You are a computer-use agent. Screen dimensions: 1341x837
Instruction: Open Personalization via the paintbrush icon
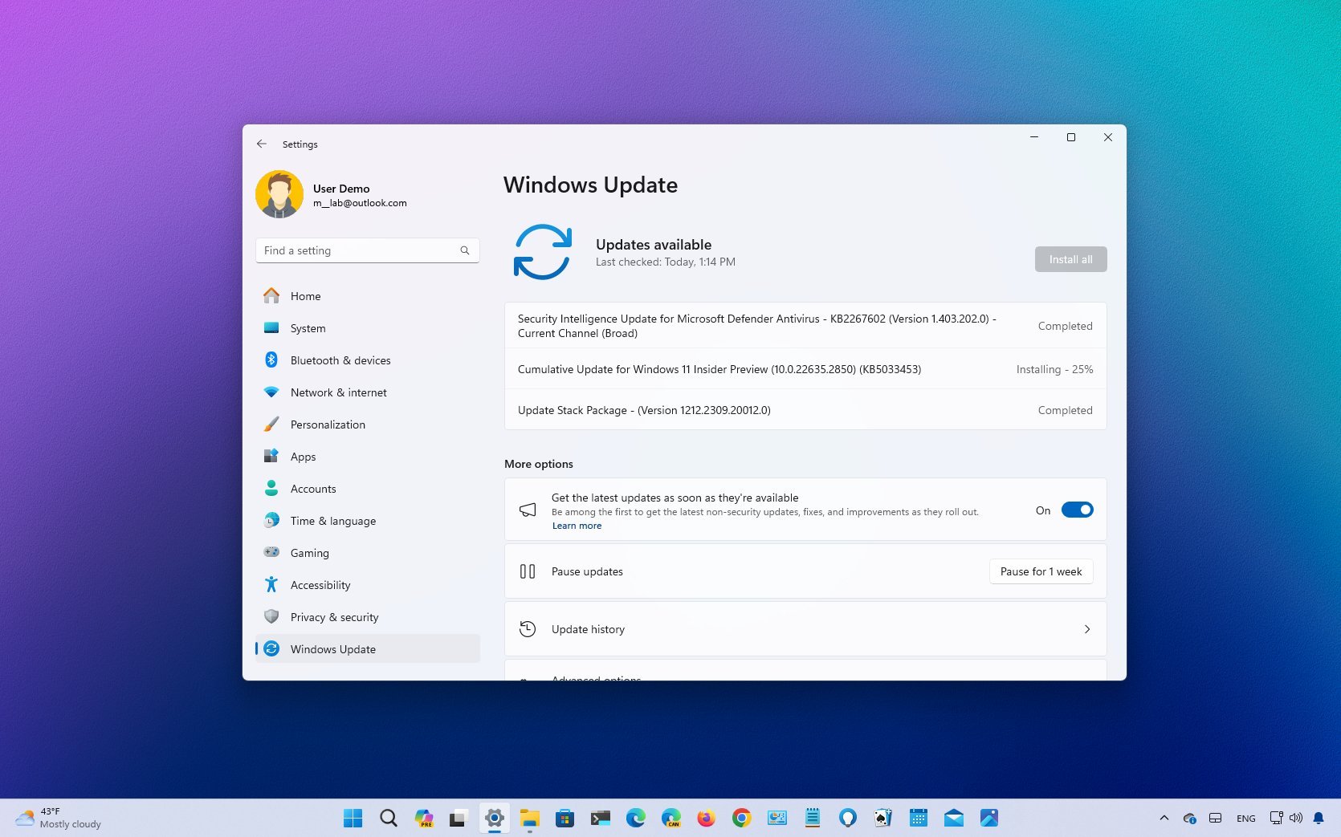click(271, 424)
